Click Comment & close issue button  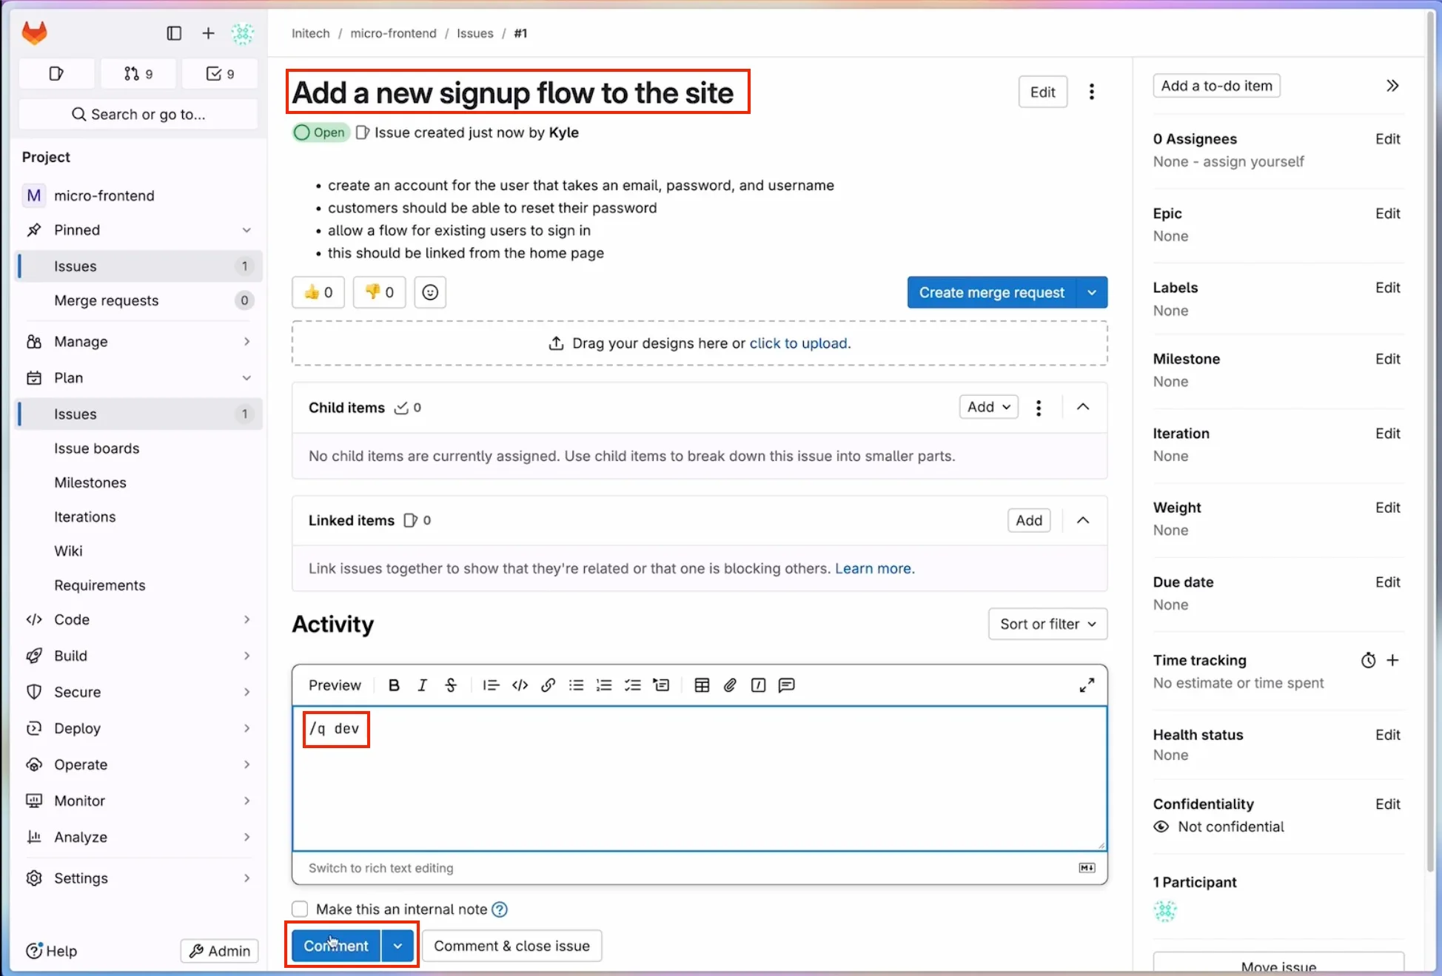tap(512, 946)
